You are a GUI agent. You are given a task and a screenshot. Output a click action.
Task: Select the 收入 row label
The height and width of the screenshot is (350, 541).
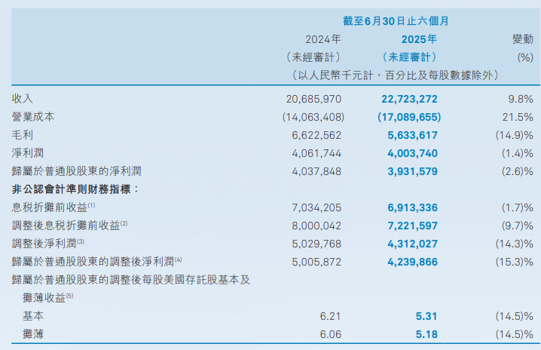tap(23, 99)
